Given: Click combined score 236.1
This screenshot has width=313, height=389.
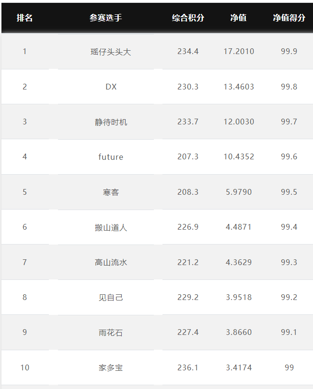Looking at the screenshot, I should [x=188, y=367].
